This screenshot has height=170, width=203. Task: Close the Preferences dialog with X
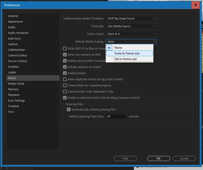pyautogui.click(x=196, y=5)
